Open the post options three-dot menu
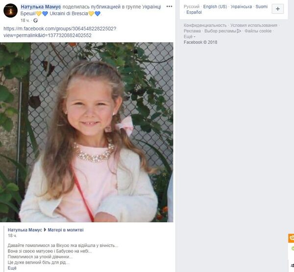 pos(169,6)
